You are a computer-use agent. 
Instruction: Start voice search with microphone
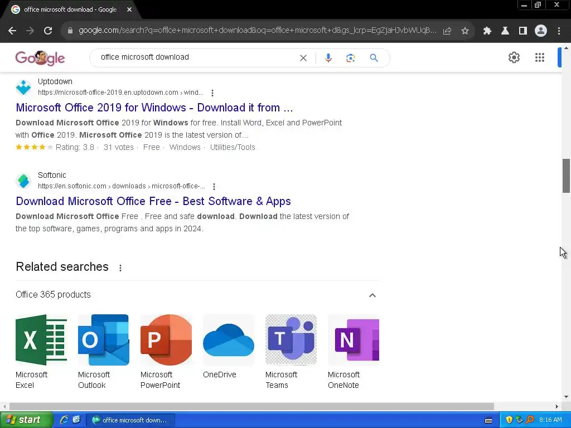[328, 58]
